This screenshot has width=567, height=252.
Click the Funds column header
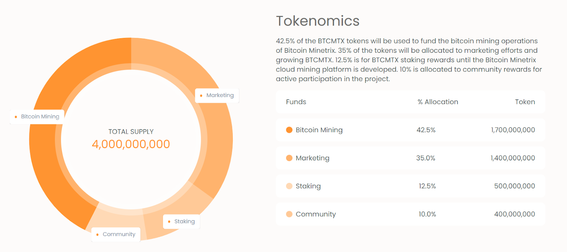(x=296, y=102)
